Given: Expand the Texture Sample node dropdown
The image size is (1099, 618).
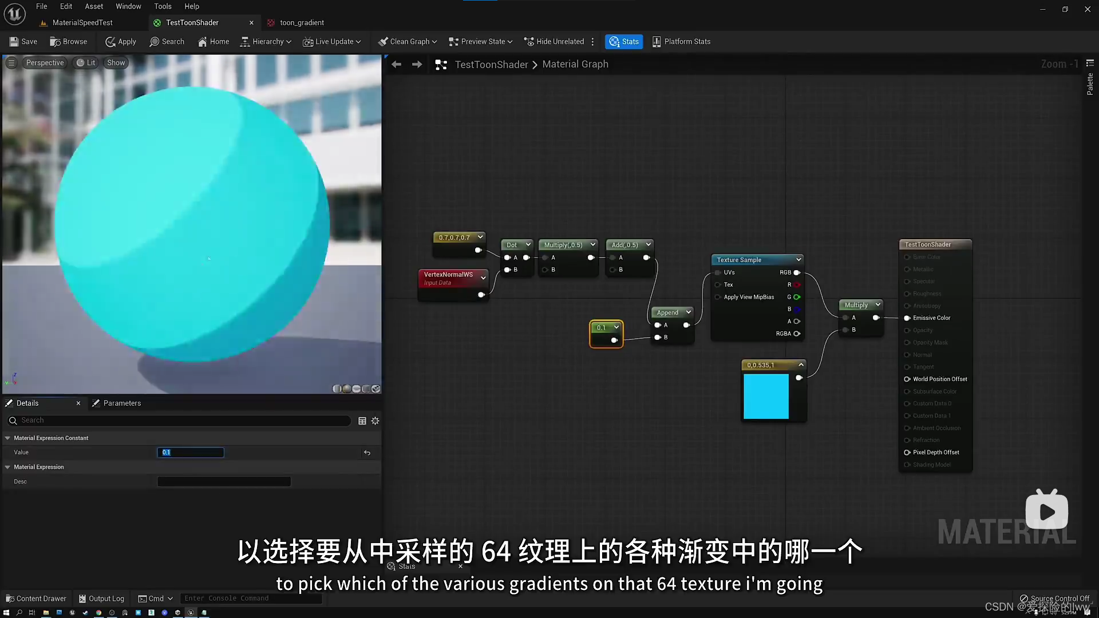Looking at the screenshot, I should pos(798,260).
